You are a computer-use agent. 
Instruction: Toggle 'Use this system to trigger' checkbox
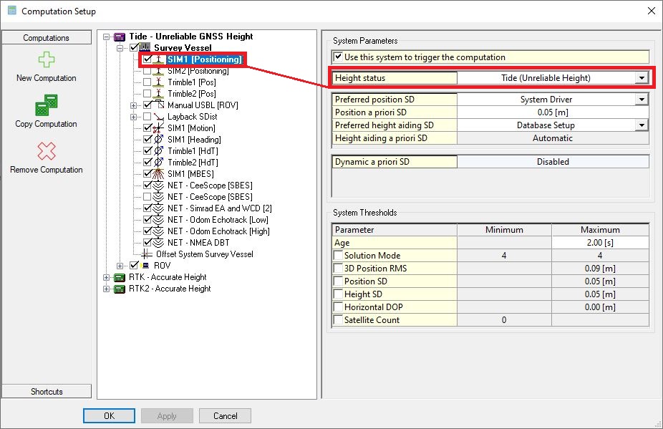tap(339, 57)
